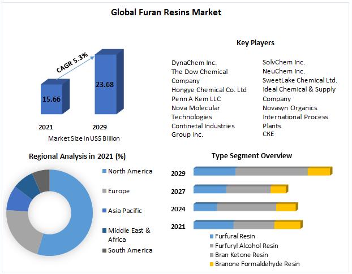Image resolution: width=352 pixels, height=274 pixels.
Task: Click 'Ideal Chemical & Supply' text
Action: (299, 89)
